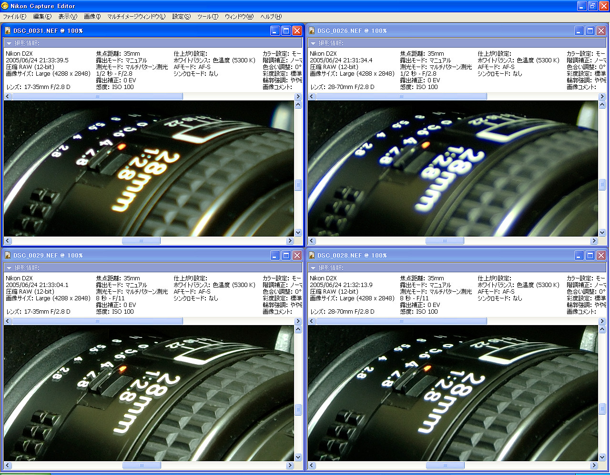This screenshot has height=475, width=610.
Task: Open the 設定(S) menu
Action: point(182,16)
